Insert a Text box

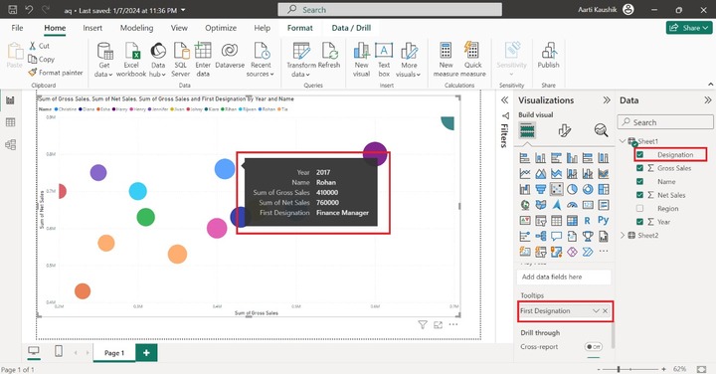384,60
